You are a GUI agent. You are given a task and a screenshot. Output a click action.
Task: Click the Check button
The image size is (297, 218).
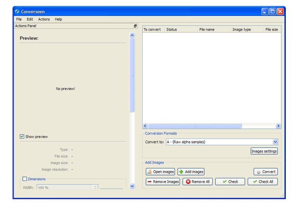[230, 182]
